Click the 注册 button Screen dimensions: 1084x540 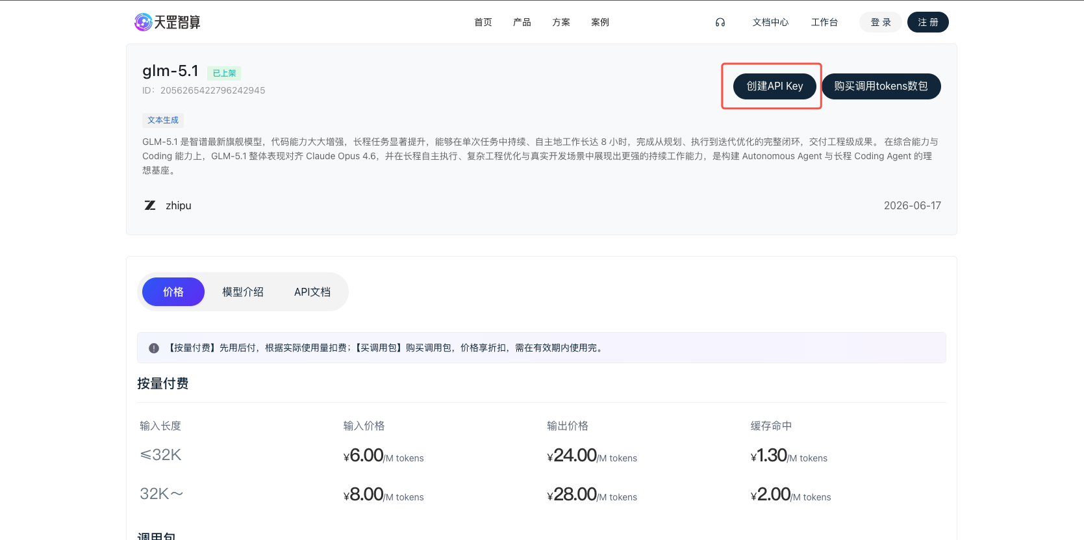pyautogui.click(x=928, y=22)
